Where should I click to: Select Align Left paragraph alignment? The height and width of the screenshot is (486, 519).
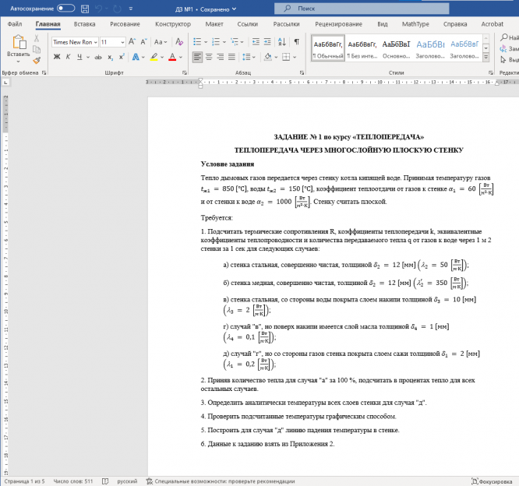[x=197, y=57]
